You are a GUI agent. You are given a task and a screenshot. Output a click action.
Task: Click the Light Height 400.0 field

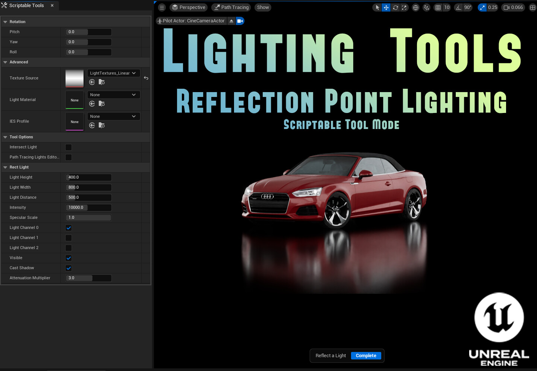tap(88, 177)
